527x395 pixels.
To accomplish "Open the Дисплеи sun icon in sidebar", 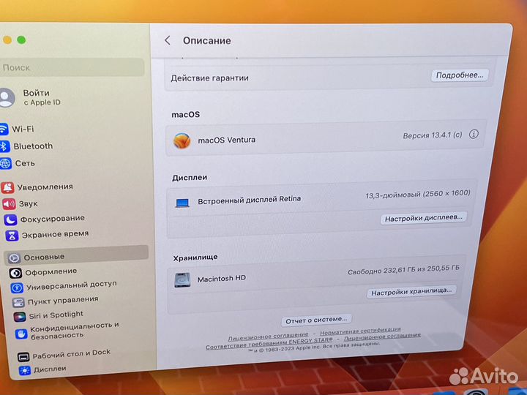I will pos(25,370).
